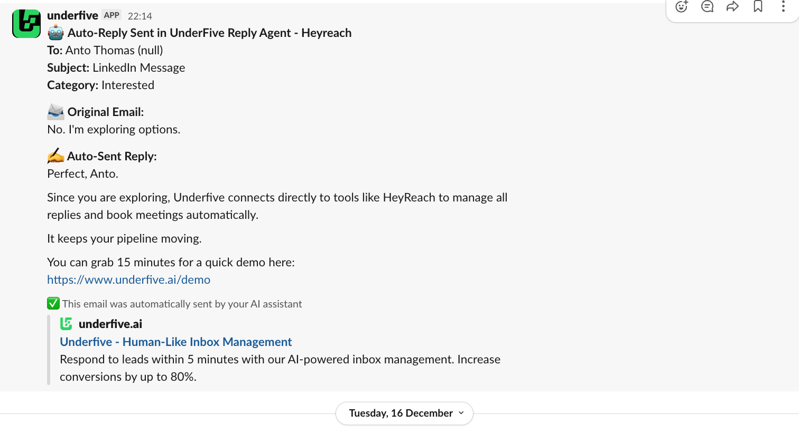
Task: Click the APP badge next to underfive
Action: 112,15
